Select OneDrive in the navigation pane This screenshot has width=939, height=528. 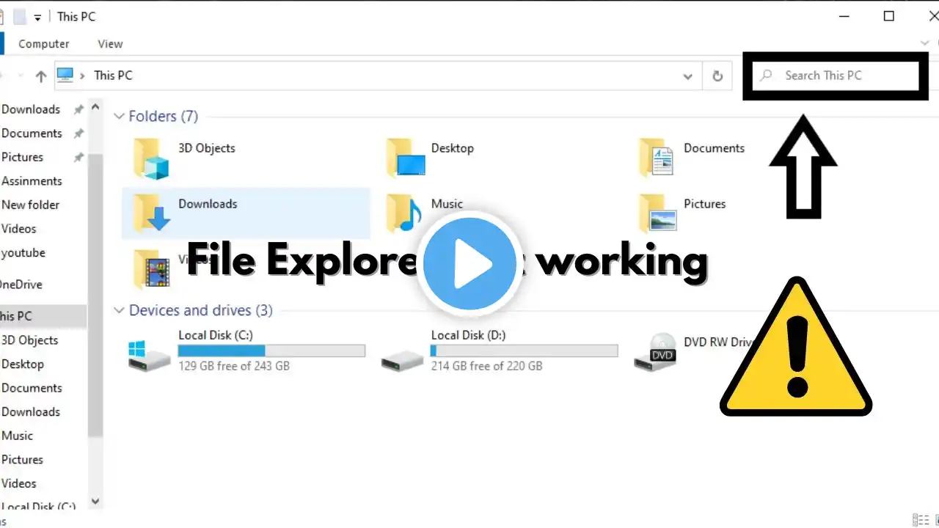point(21,285)
